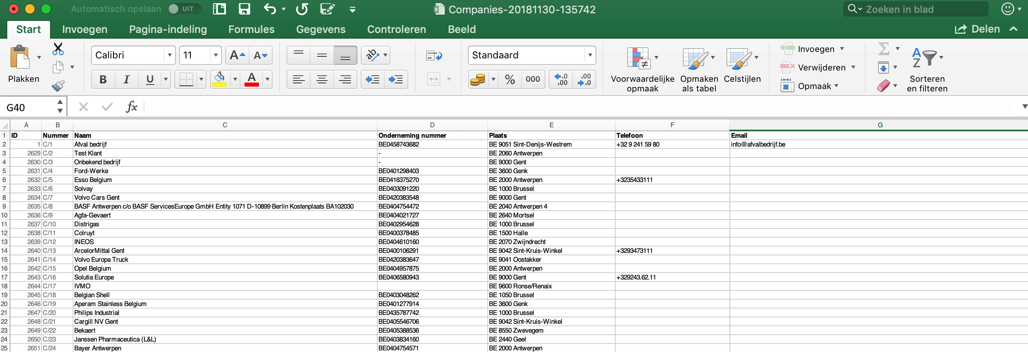1028x352 pixels.
Task: Save the workbook with floppy icon
Action: tap(244, 9)
